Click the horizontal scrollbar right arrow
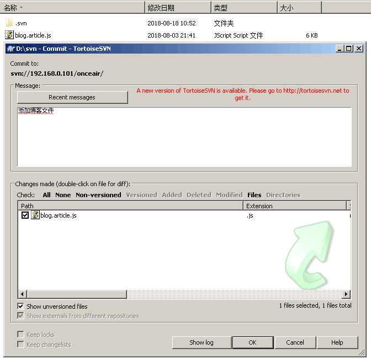This screenshot has width=371, height=359. point(346,294)
